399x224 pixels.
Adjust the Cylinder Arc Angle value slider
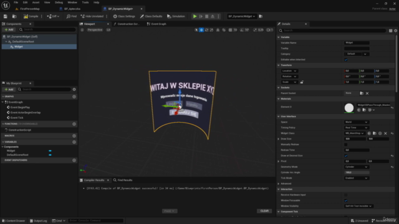pyautogui.click(x=357, y=172)
